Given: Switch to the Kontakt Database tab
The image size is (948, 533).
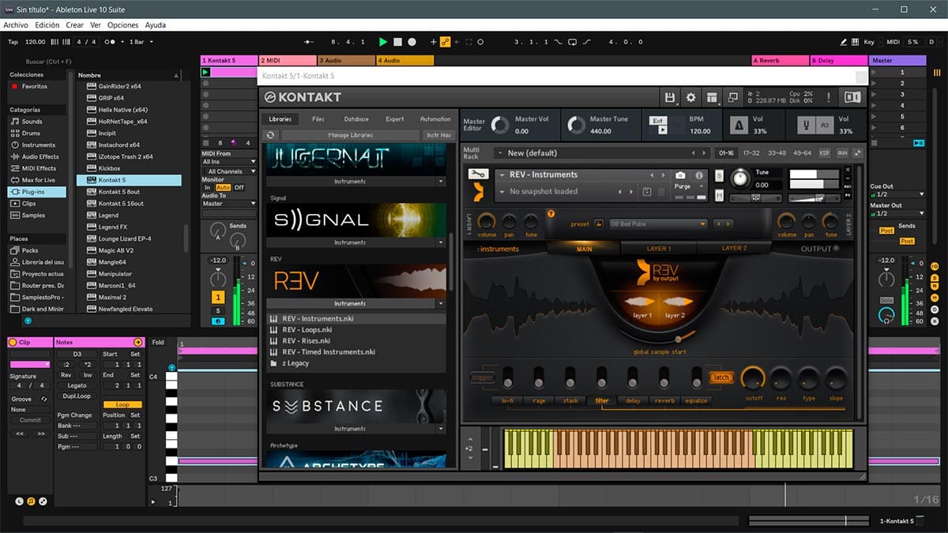Looking at the screenshot, I should tap(356, 119).
